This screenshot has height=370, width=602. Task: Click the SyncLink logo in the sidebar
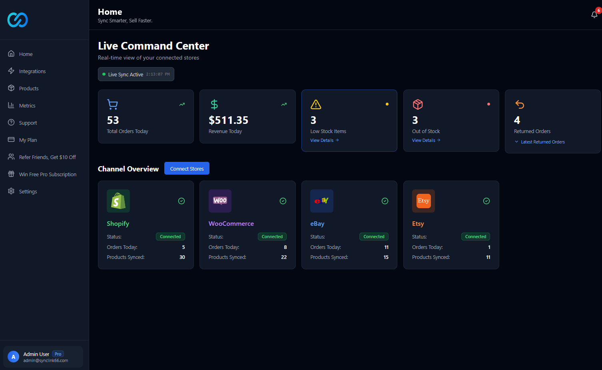(18, 20)
